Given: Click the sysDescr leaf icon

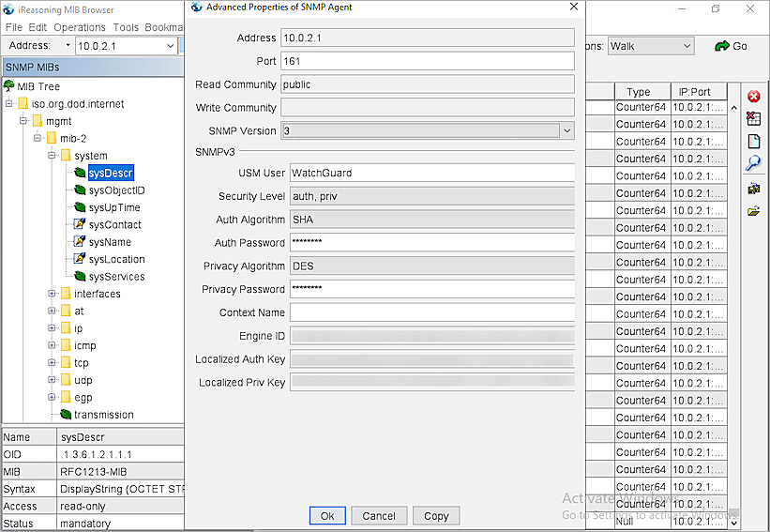Looking at the screenshot, I should pos(80,173).
